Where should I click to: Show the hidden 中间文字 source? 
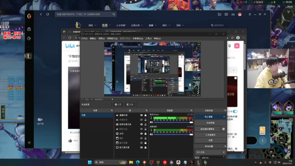pos(141,120)
